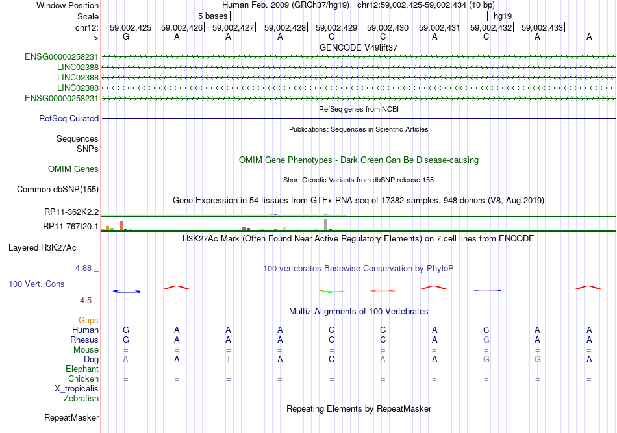The image size is (617, 433).
Task: Click the Mouse alignment row label
Action: pyautogui.click(x=86, y=350)
